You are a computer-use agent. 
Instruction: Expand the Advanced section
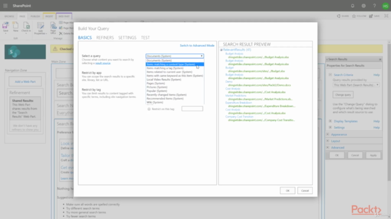tap(327, 147)
